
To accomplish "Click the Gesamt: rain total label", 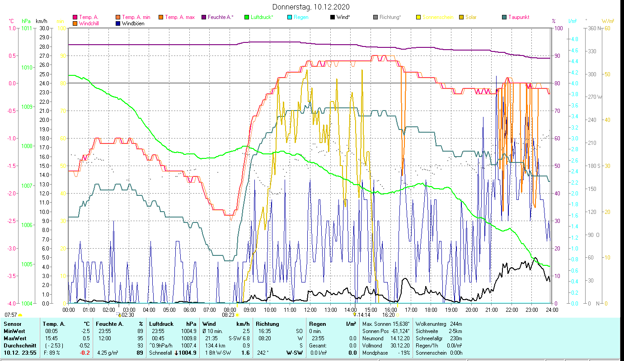I will tap(318, 346).
